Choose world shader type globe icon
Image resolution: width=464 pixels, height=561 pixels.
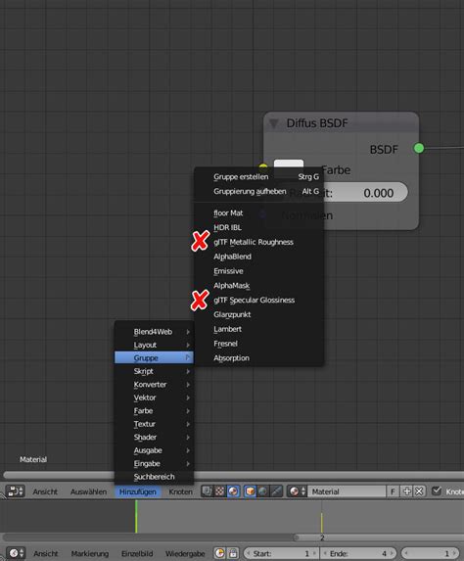263,491
